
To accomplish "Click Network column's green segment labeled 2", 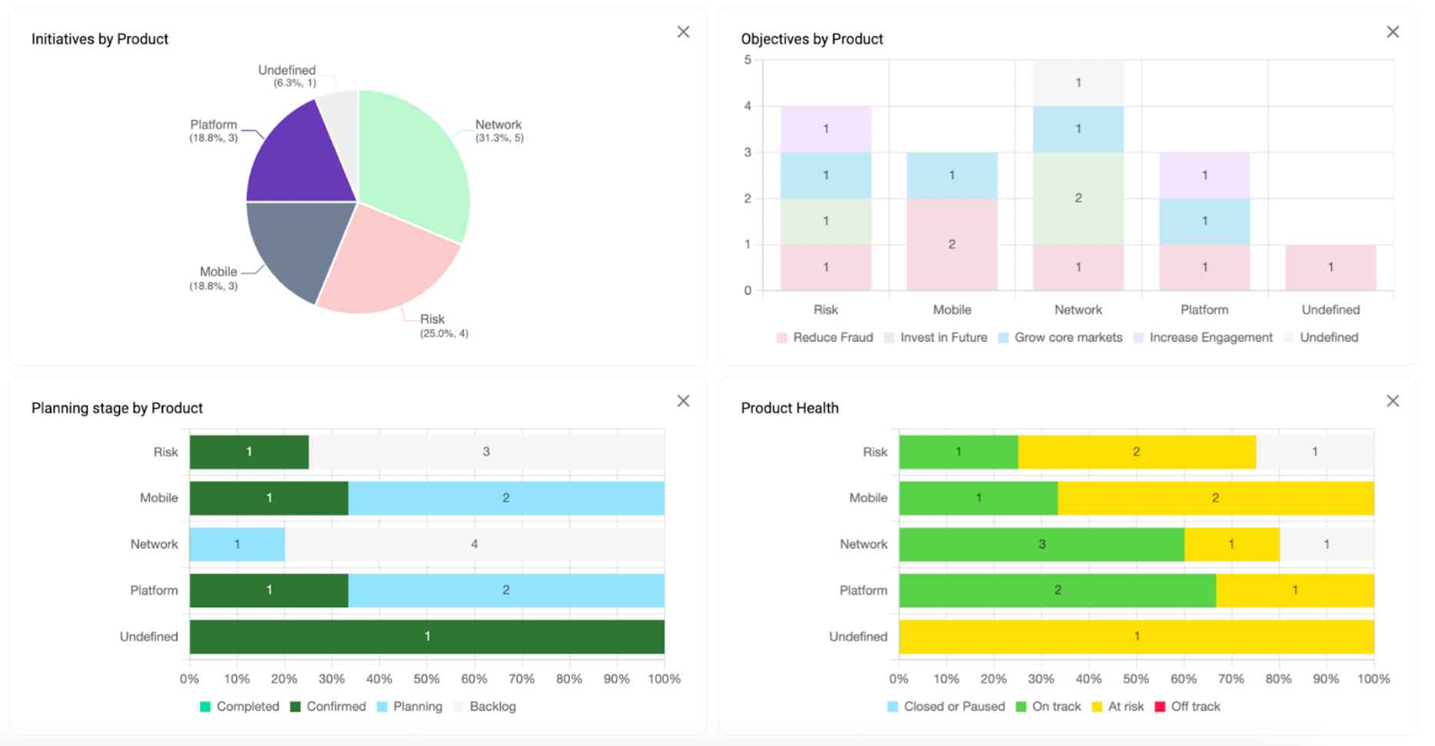I will coord(1078,198).
